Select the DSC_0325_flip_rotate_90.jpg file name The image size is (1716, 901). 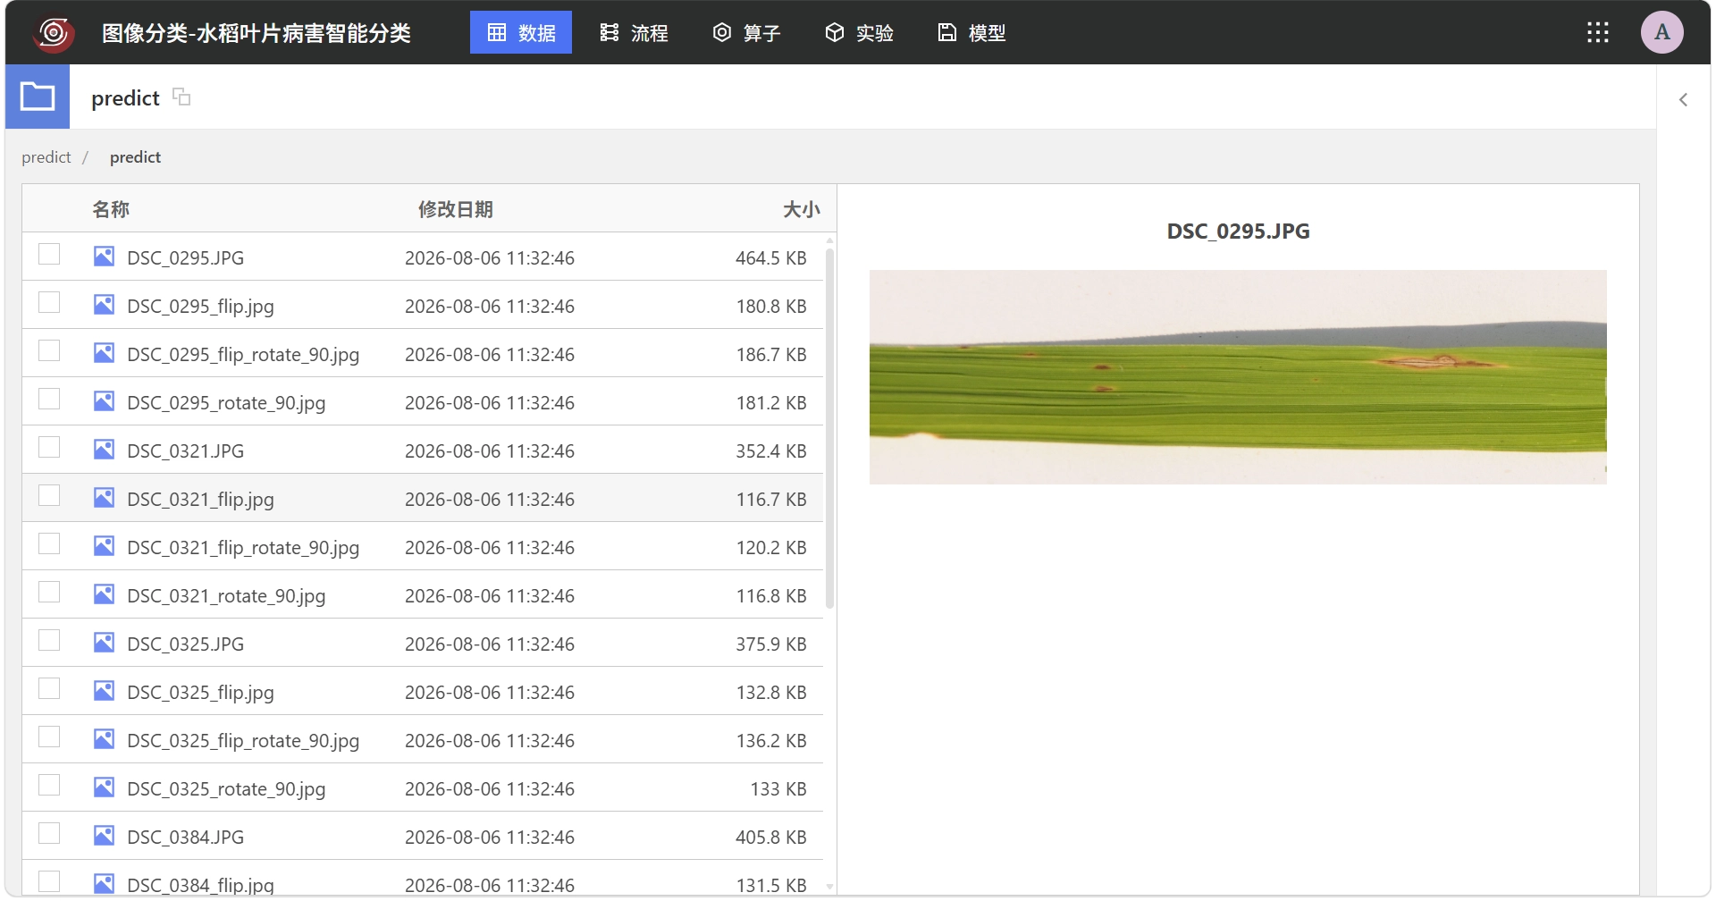(243, 741)
